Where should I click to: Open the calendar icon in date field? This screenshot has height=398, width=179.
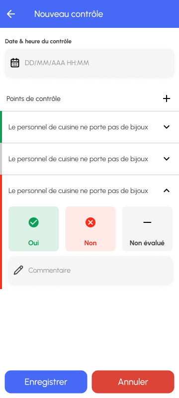[15, 63]
